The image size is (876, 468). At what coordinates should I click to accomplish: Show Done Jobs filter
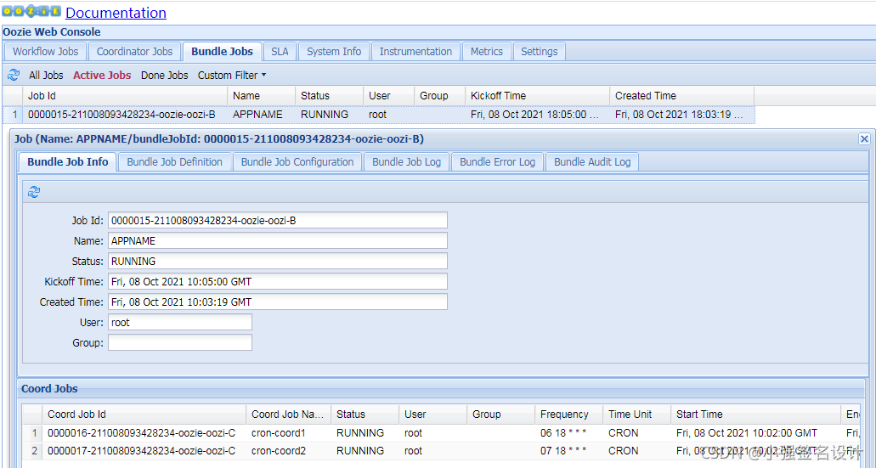(x=164, y=76)
